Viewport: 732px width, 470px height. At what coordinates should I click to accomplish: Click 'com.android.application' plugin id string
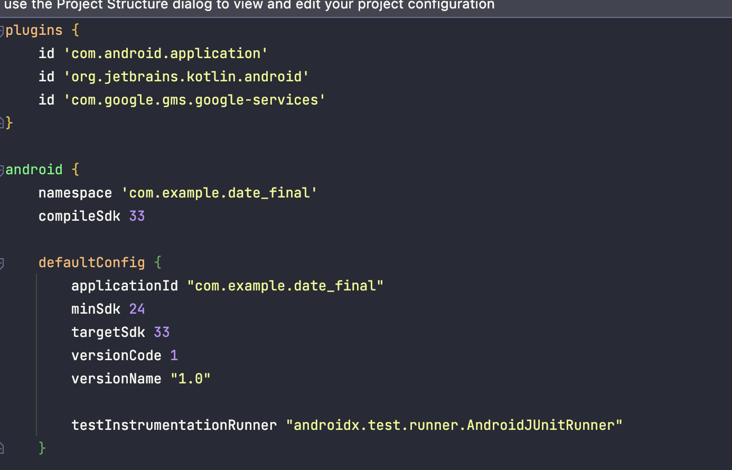coord(166,53)
